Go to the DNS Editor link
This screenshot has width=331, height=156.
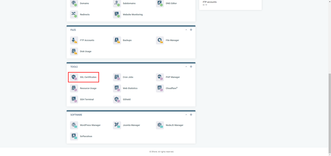171,3
